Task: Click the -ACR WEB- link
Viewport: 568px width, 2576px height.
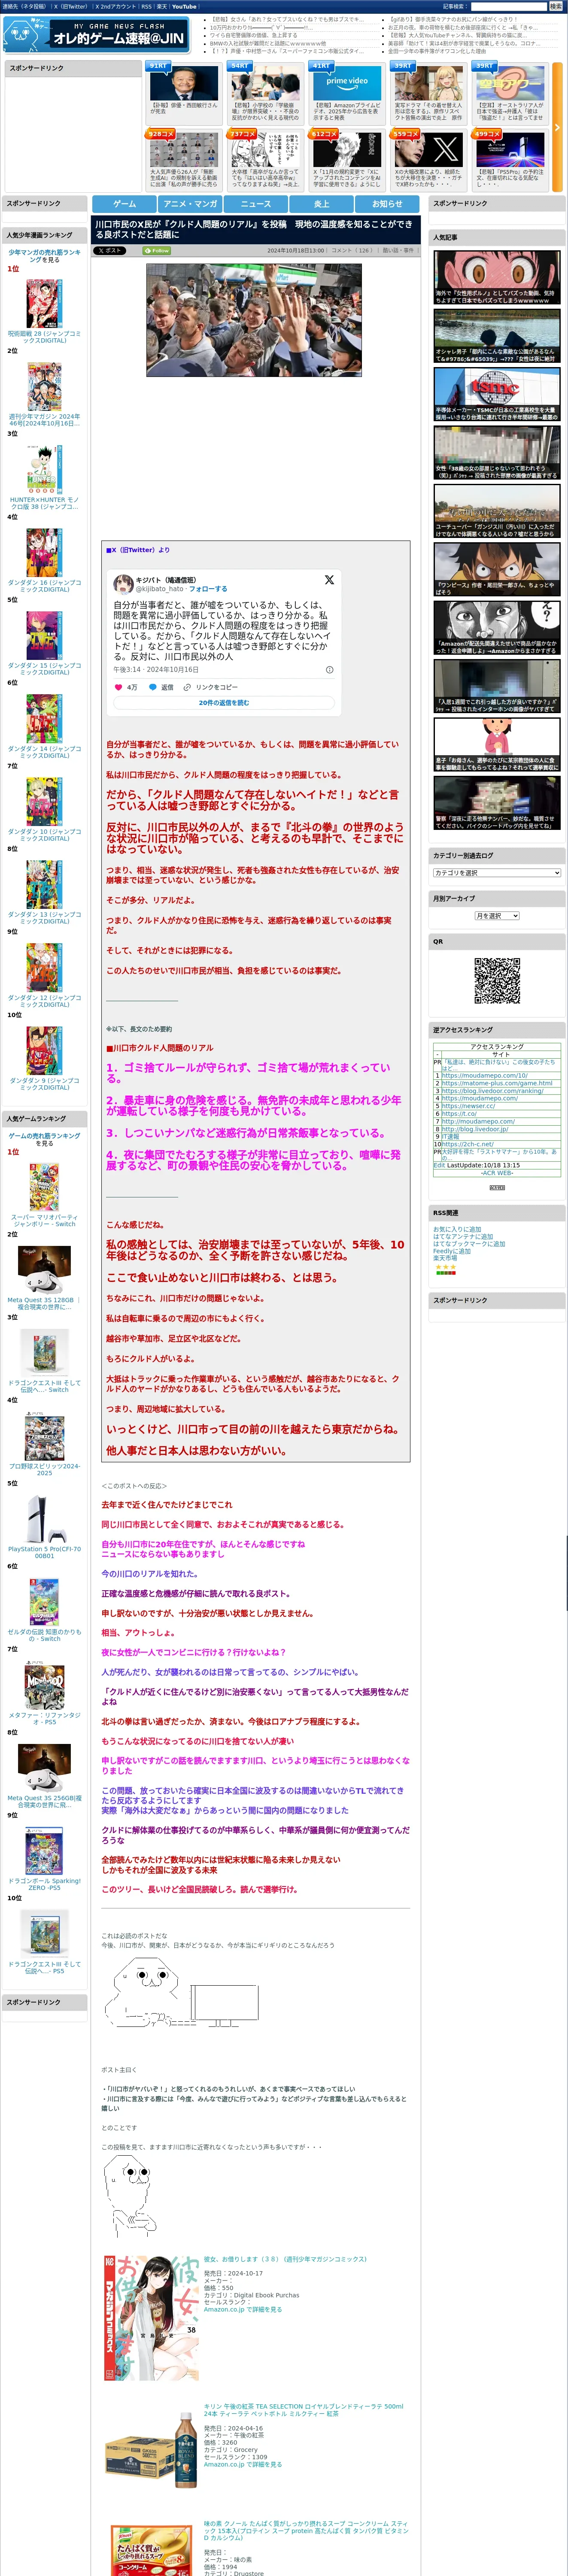Action: pos(497,1173)
